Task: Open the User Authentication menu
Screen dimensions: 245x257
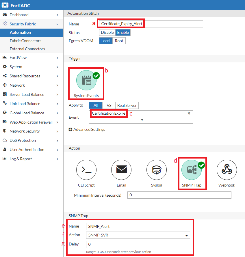Action: [32, 150]
